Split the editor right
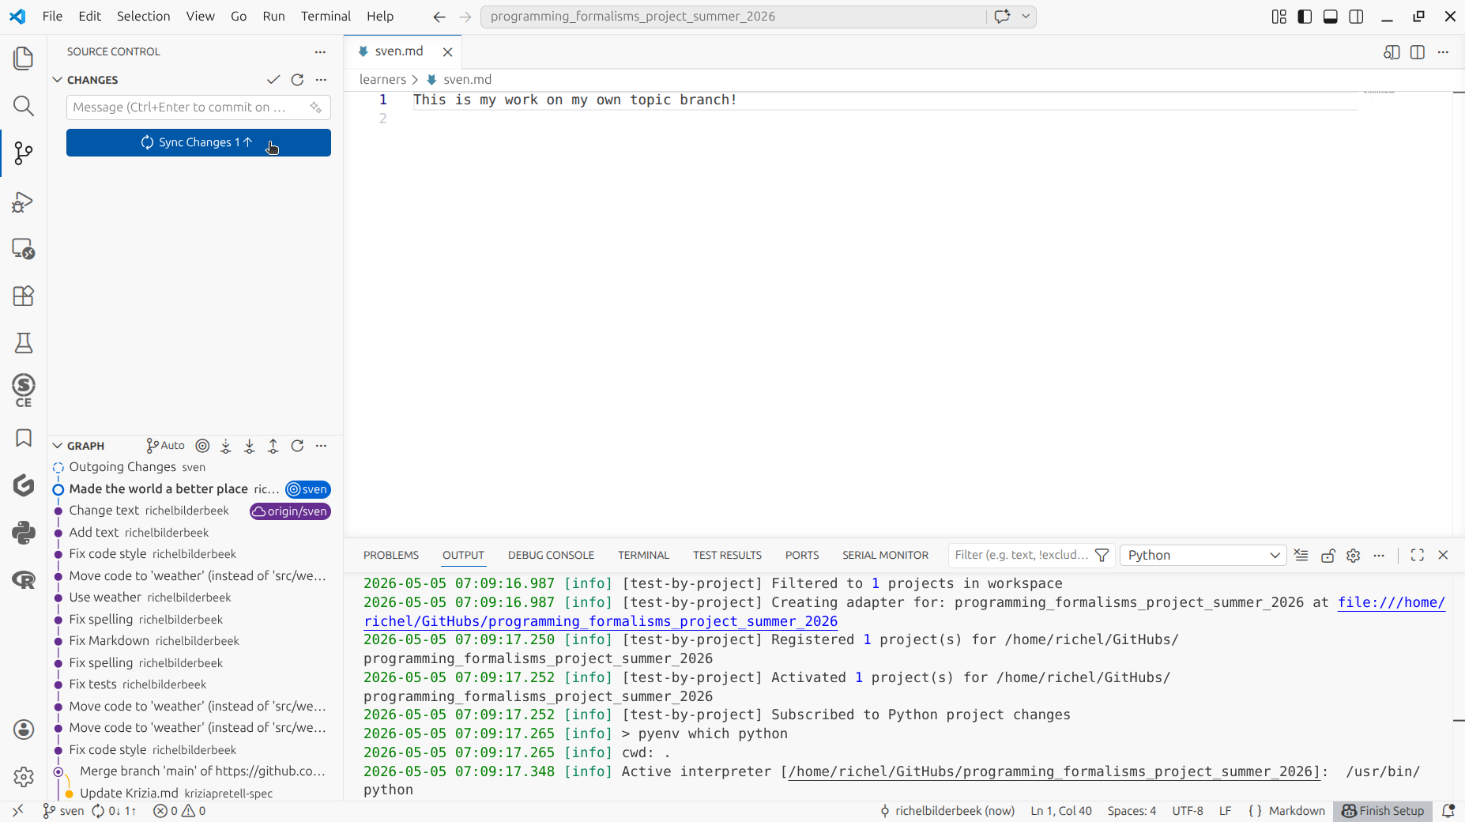The width and height of the screenshot is (1465, 822). [x=1418, y=52]
